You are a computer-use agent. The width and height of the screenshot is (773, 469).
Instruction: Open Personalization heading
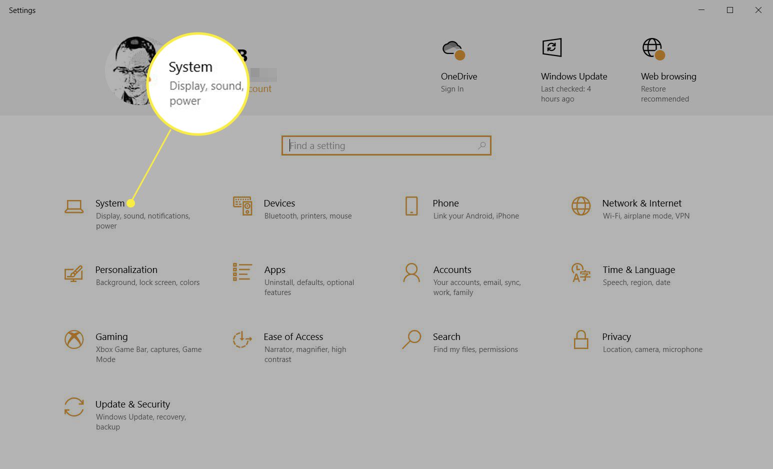tap(126, 270)
